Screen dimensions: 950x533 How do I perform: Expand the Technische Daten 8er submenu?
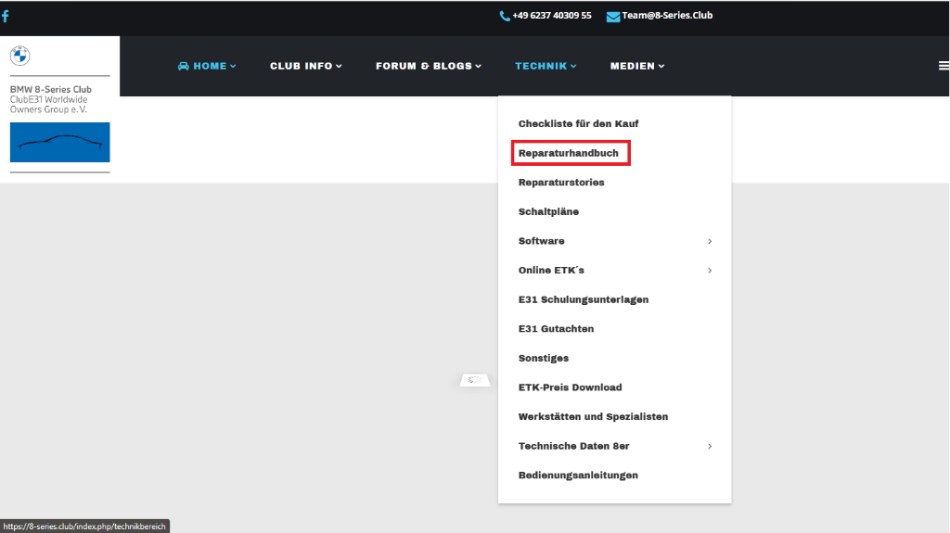573,446
